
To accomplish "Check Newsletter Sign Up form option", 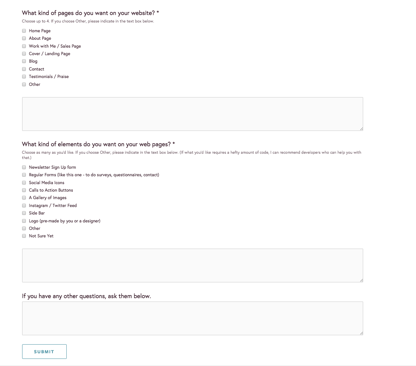I will (24, 167).
